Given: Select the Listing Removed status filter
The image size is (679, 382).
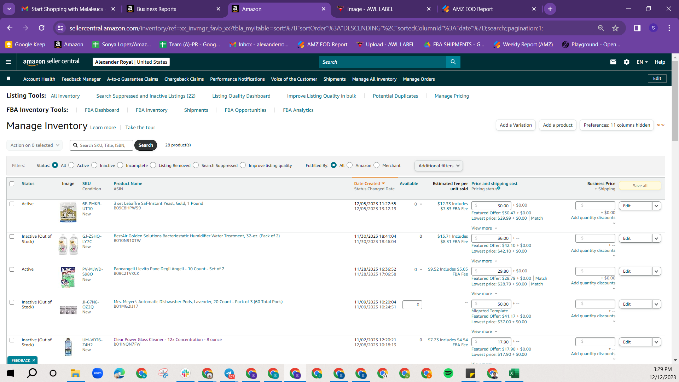Looking at the screenshot, I should pyautogui.click(x=153, y=165).
